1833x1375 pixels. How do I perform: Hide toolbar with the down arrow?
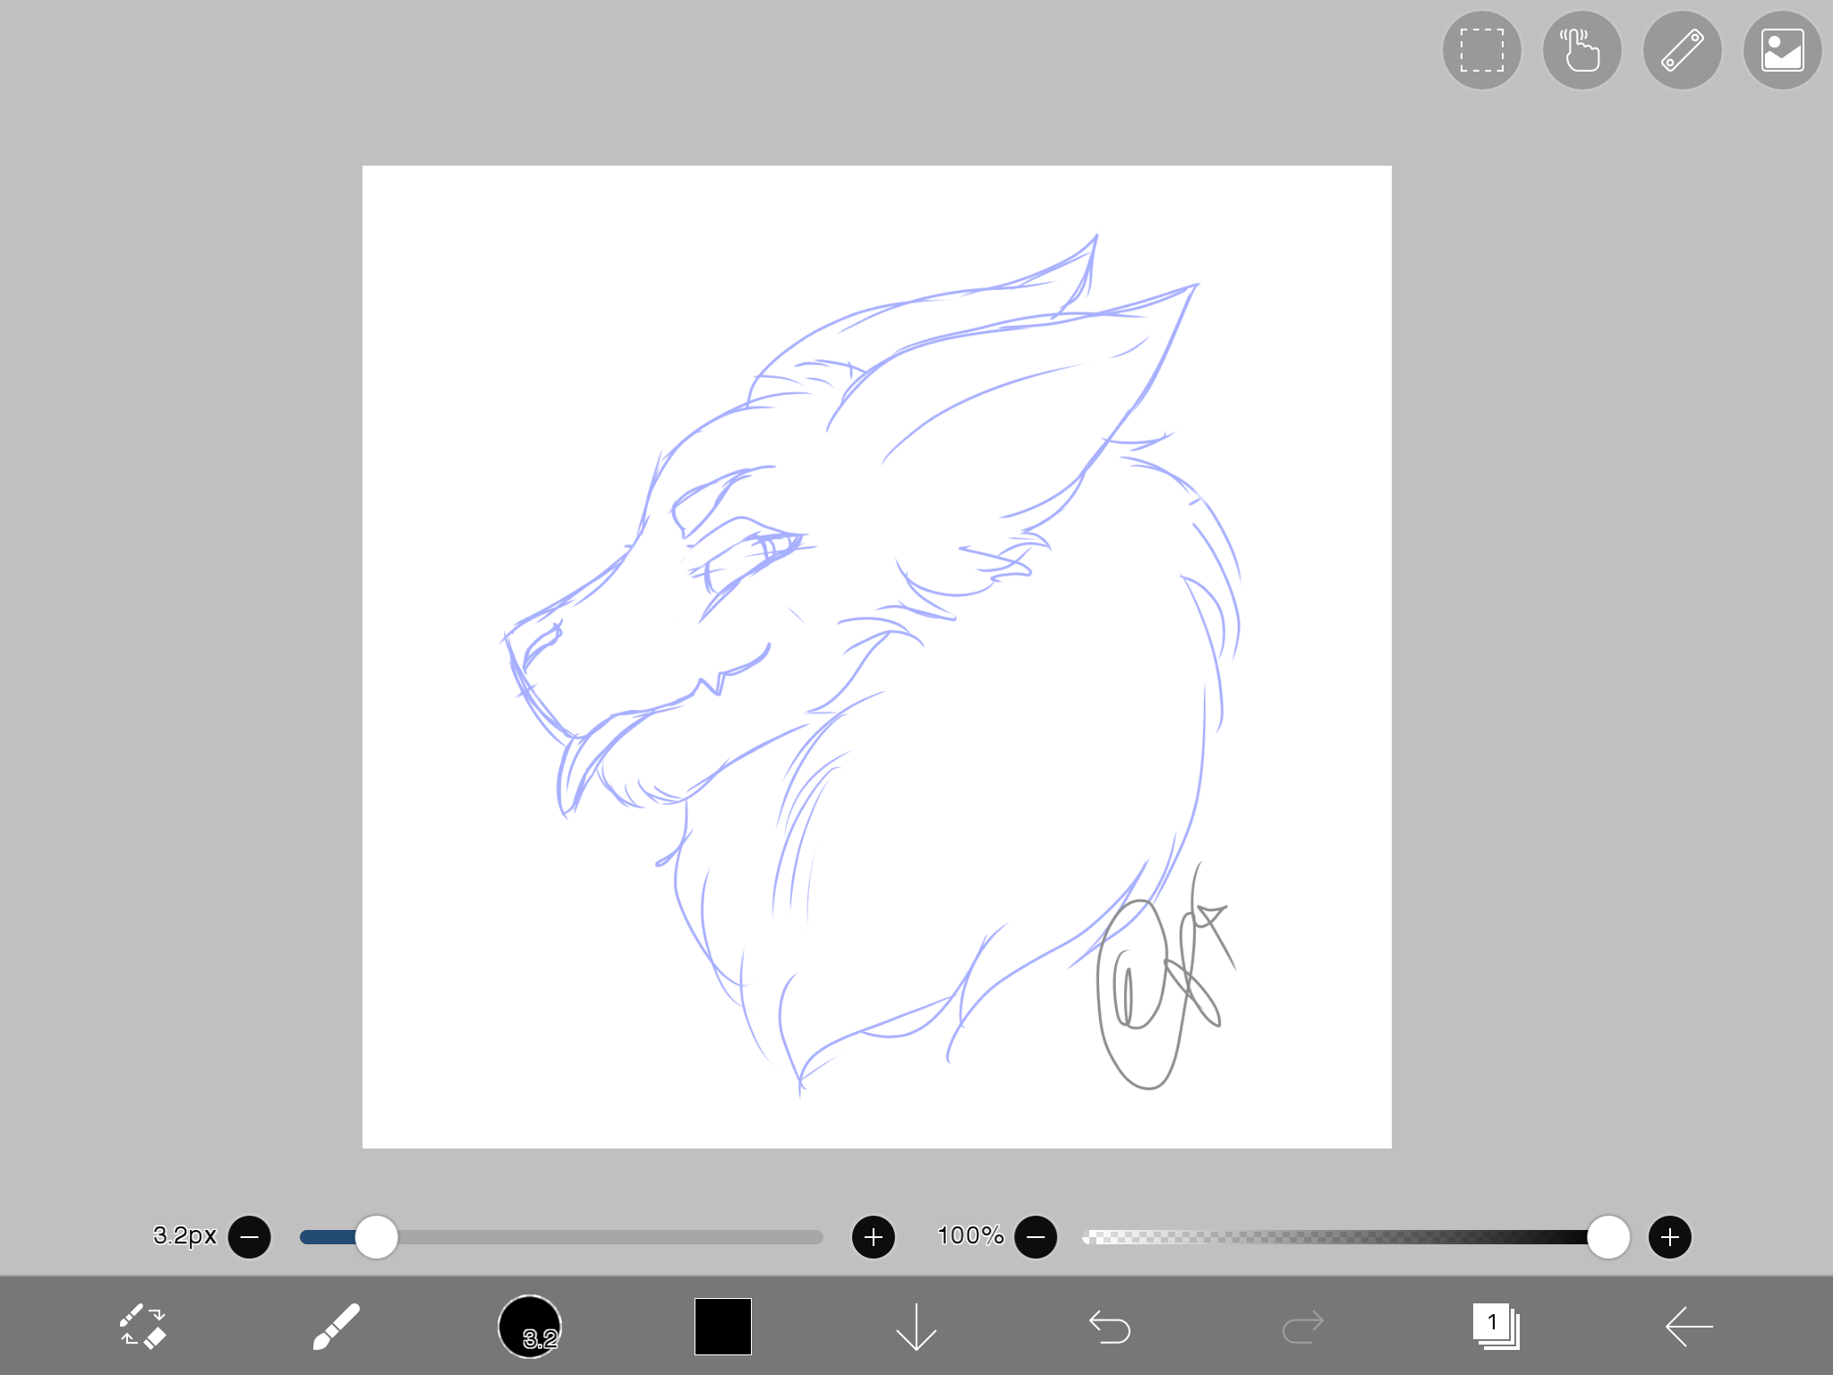[916, 1326]
